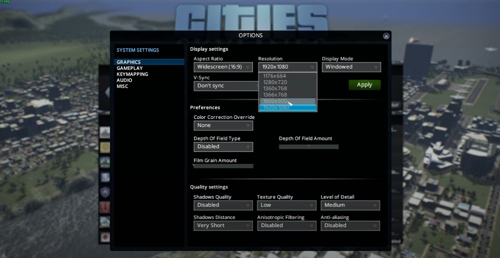Open the Level of Detail dropdown
This screenshot has width=500, height=258.
point(350,205)
